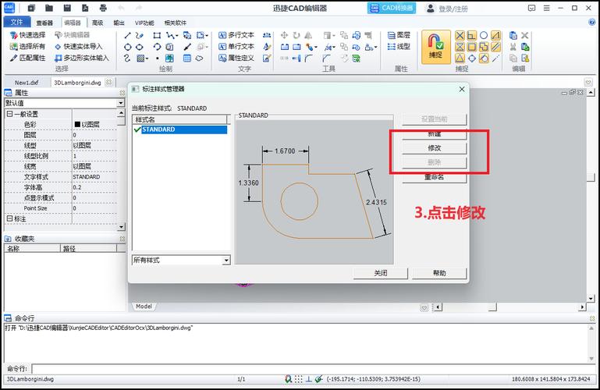Open the title bar options dropdown icon
This screenshot has width=600, height=390.
coord(531,8)
